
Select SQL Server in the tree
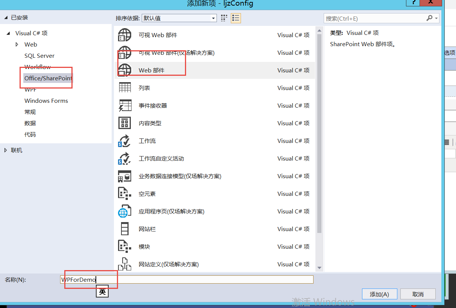pyautogui.click(x=39, y=56)
